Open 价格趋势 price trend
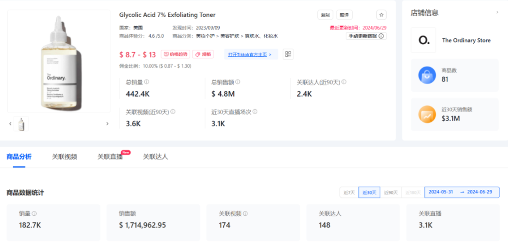The width and height of the screenshot is (508, 251). pos(175,54)
